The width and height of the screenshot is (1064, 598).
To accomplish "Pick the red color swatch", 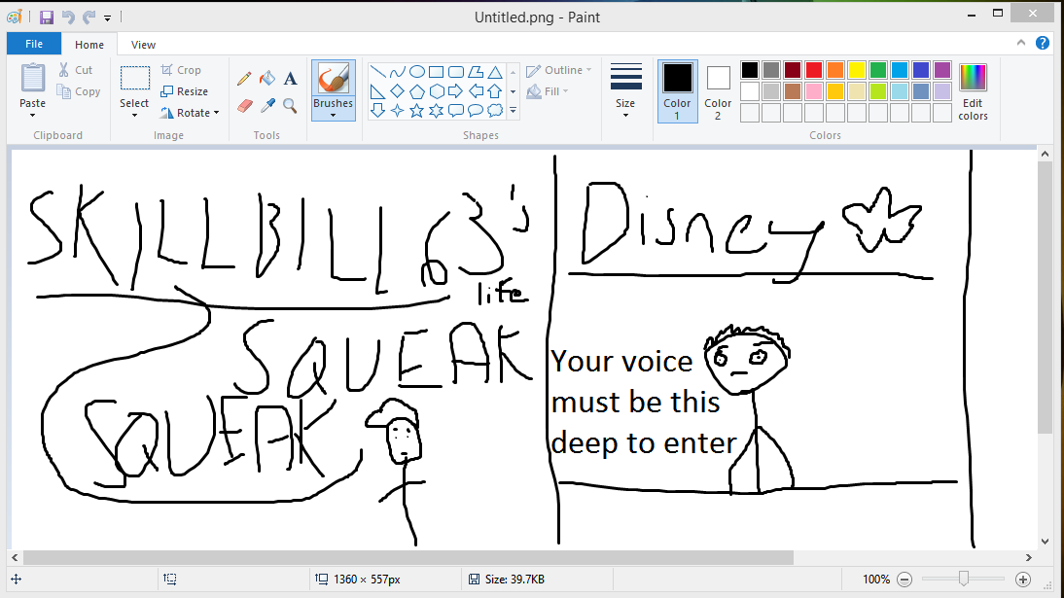I will tap(814, 70).
